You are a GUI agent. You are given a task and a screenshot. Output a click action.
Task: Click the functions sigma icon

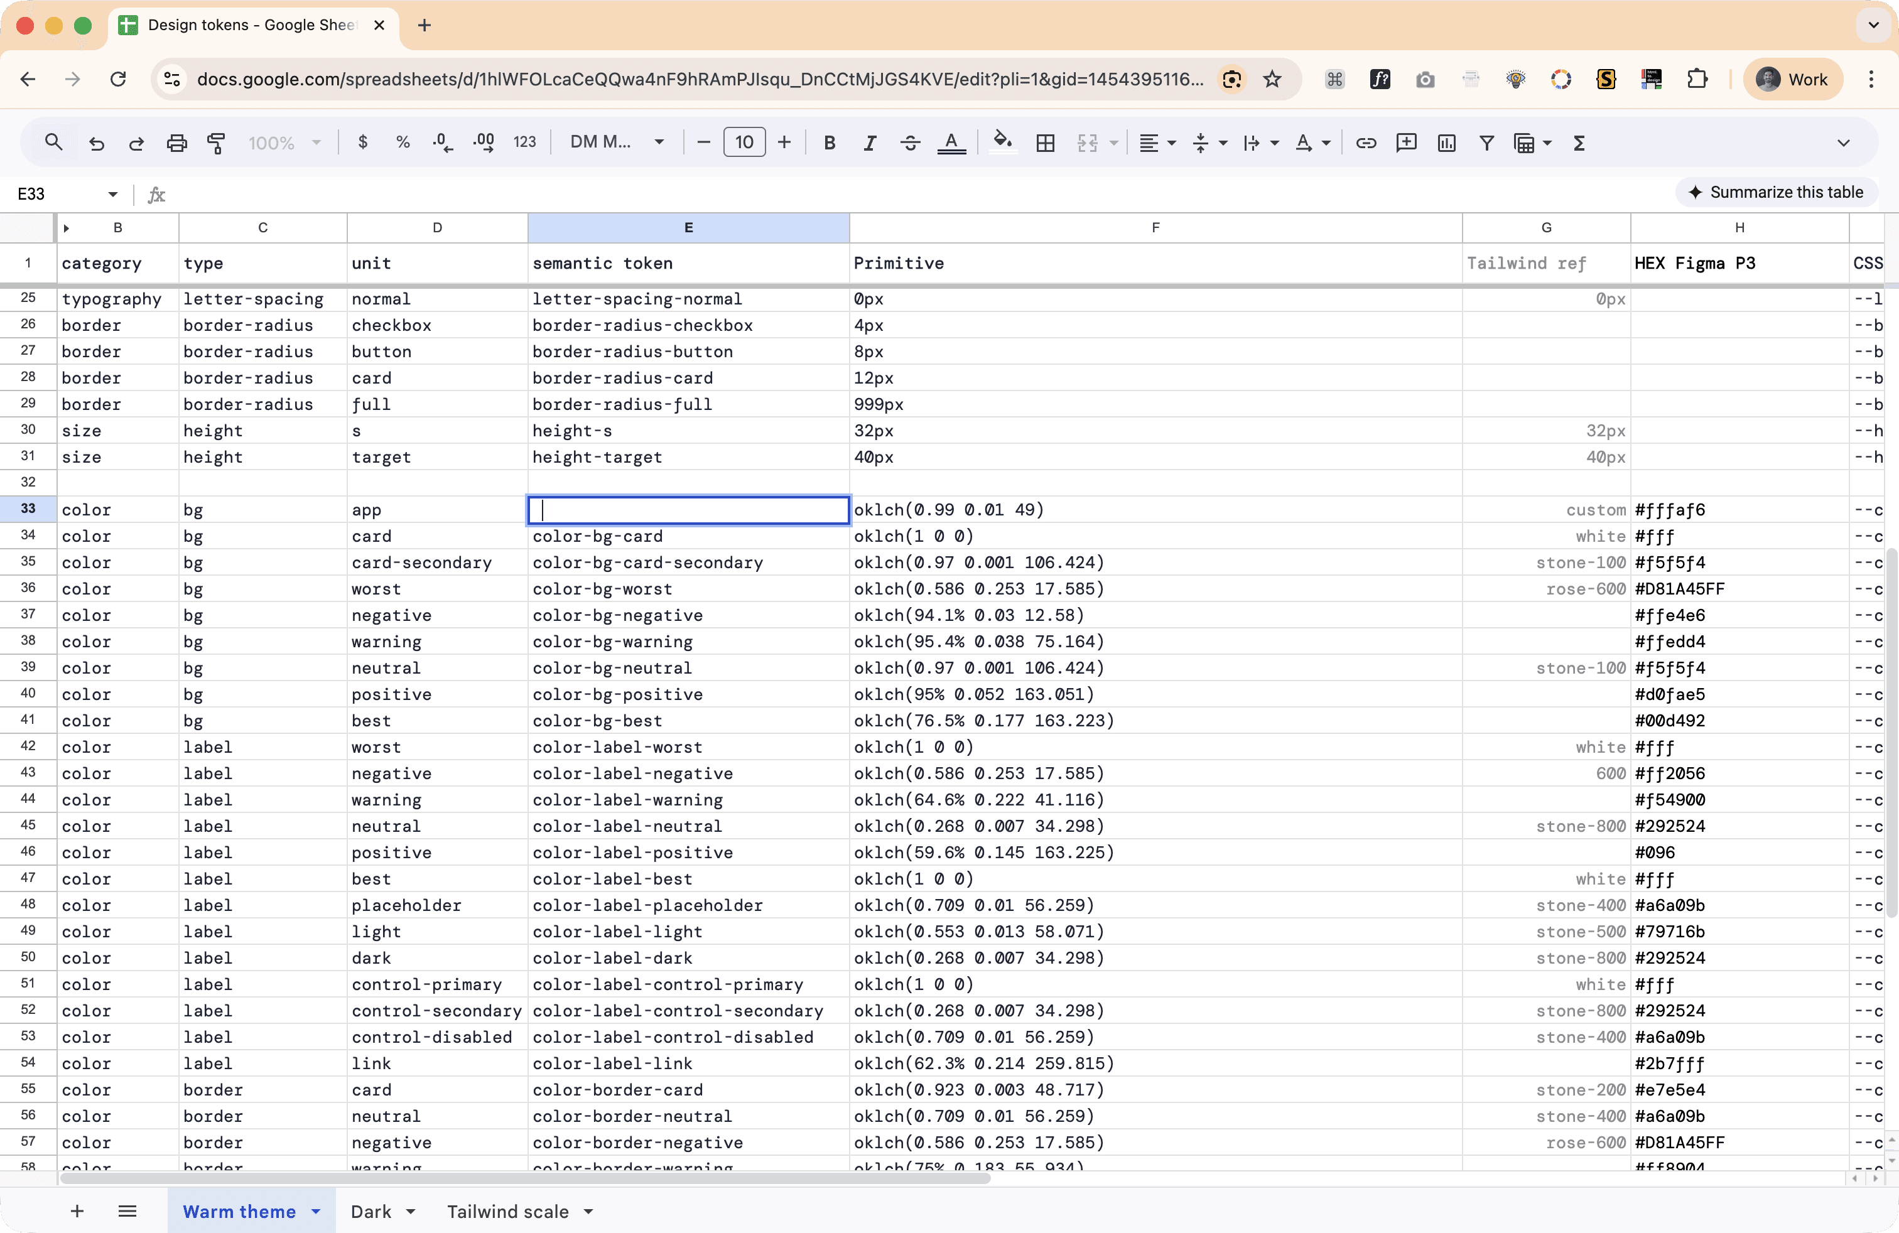click(x=1579, y=143)
